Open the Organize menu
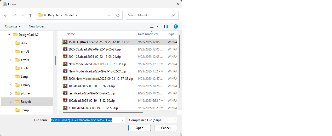332x136 pixels. [x=13, y=26]
